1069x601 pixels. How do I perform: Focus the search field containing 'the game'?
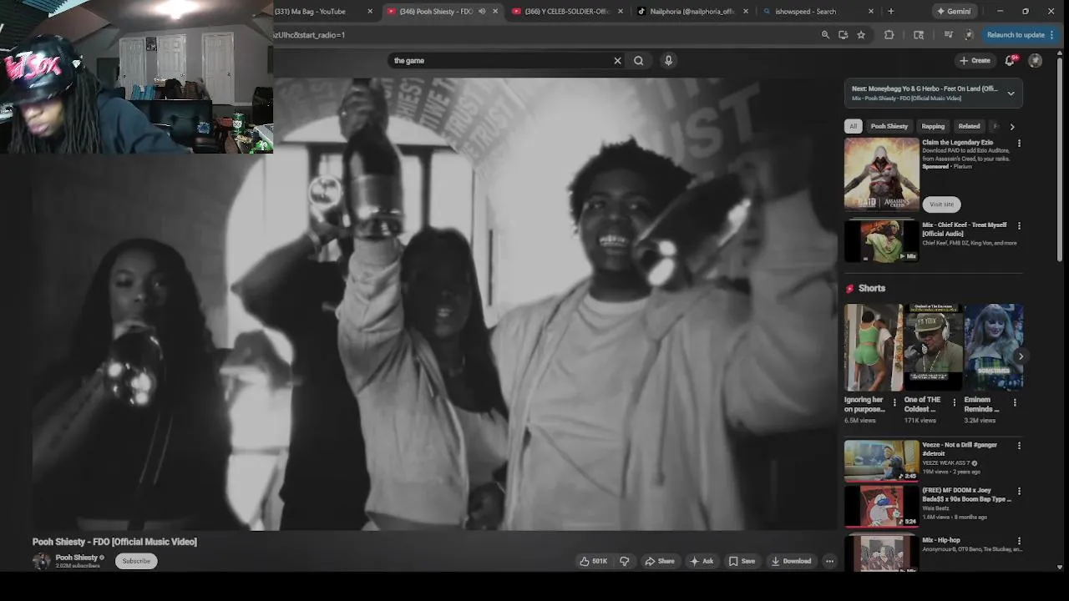pos(501,60)
